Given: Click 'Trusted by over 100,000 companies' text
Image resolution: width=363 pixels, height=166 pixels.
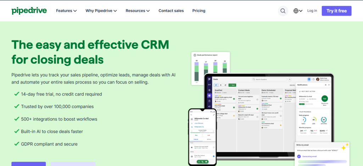Looking at the screenshot, I should [57, 107].
